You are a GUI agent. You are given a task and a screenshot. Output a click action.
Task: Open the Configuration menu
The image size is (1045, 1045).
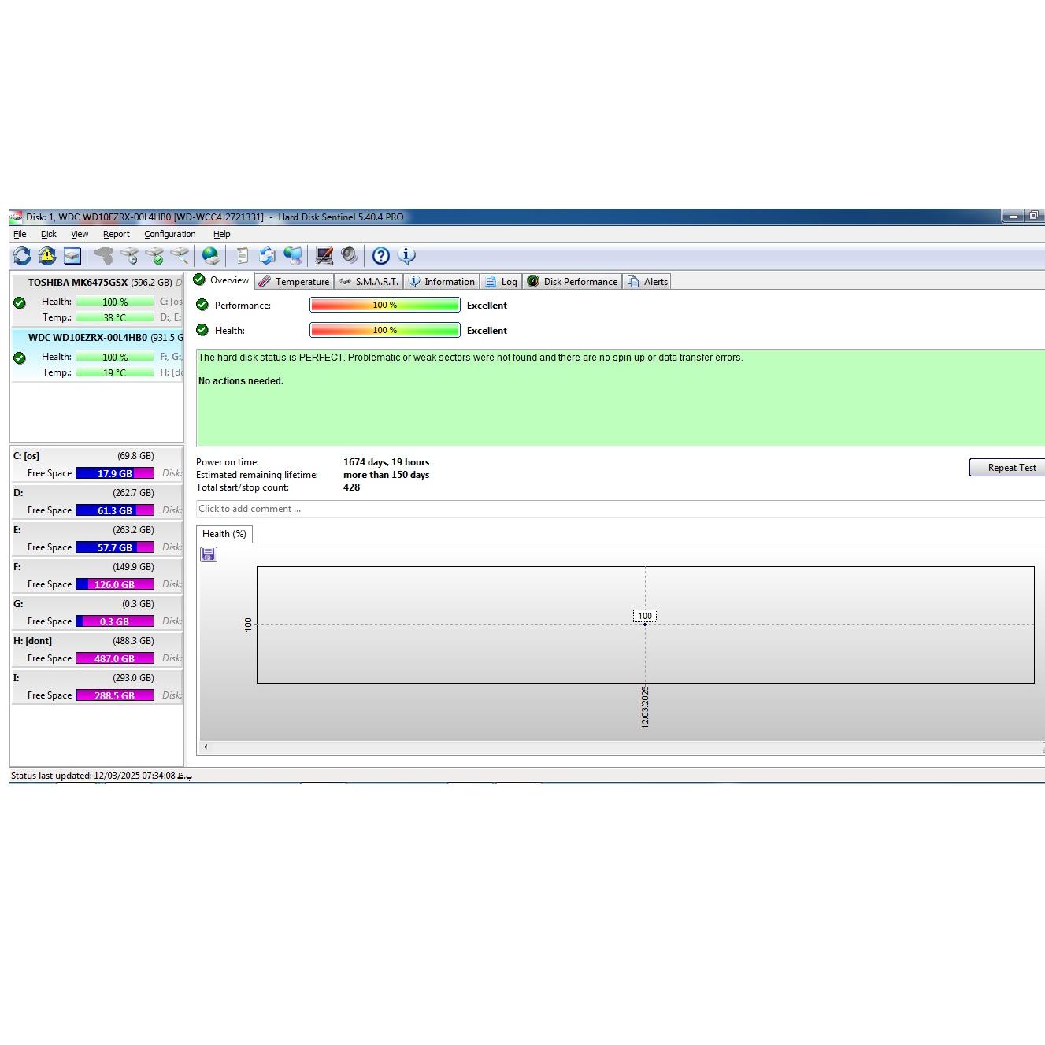click(x=169, y=234)
